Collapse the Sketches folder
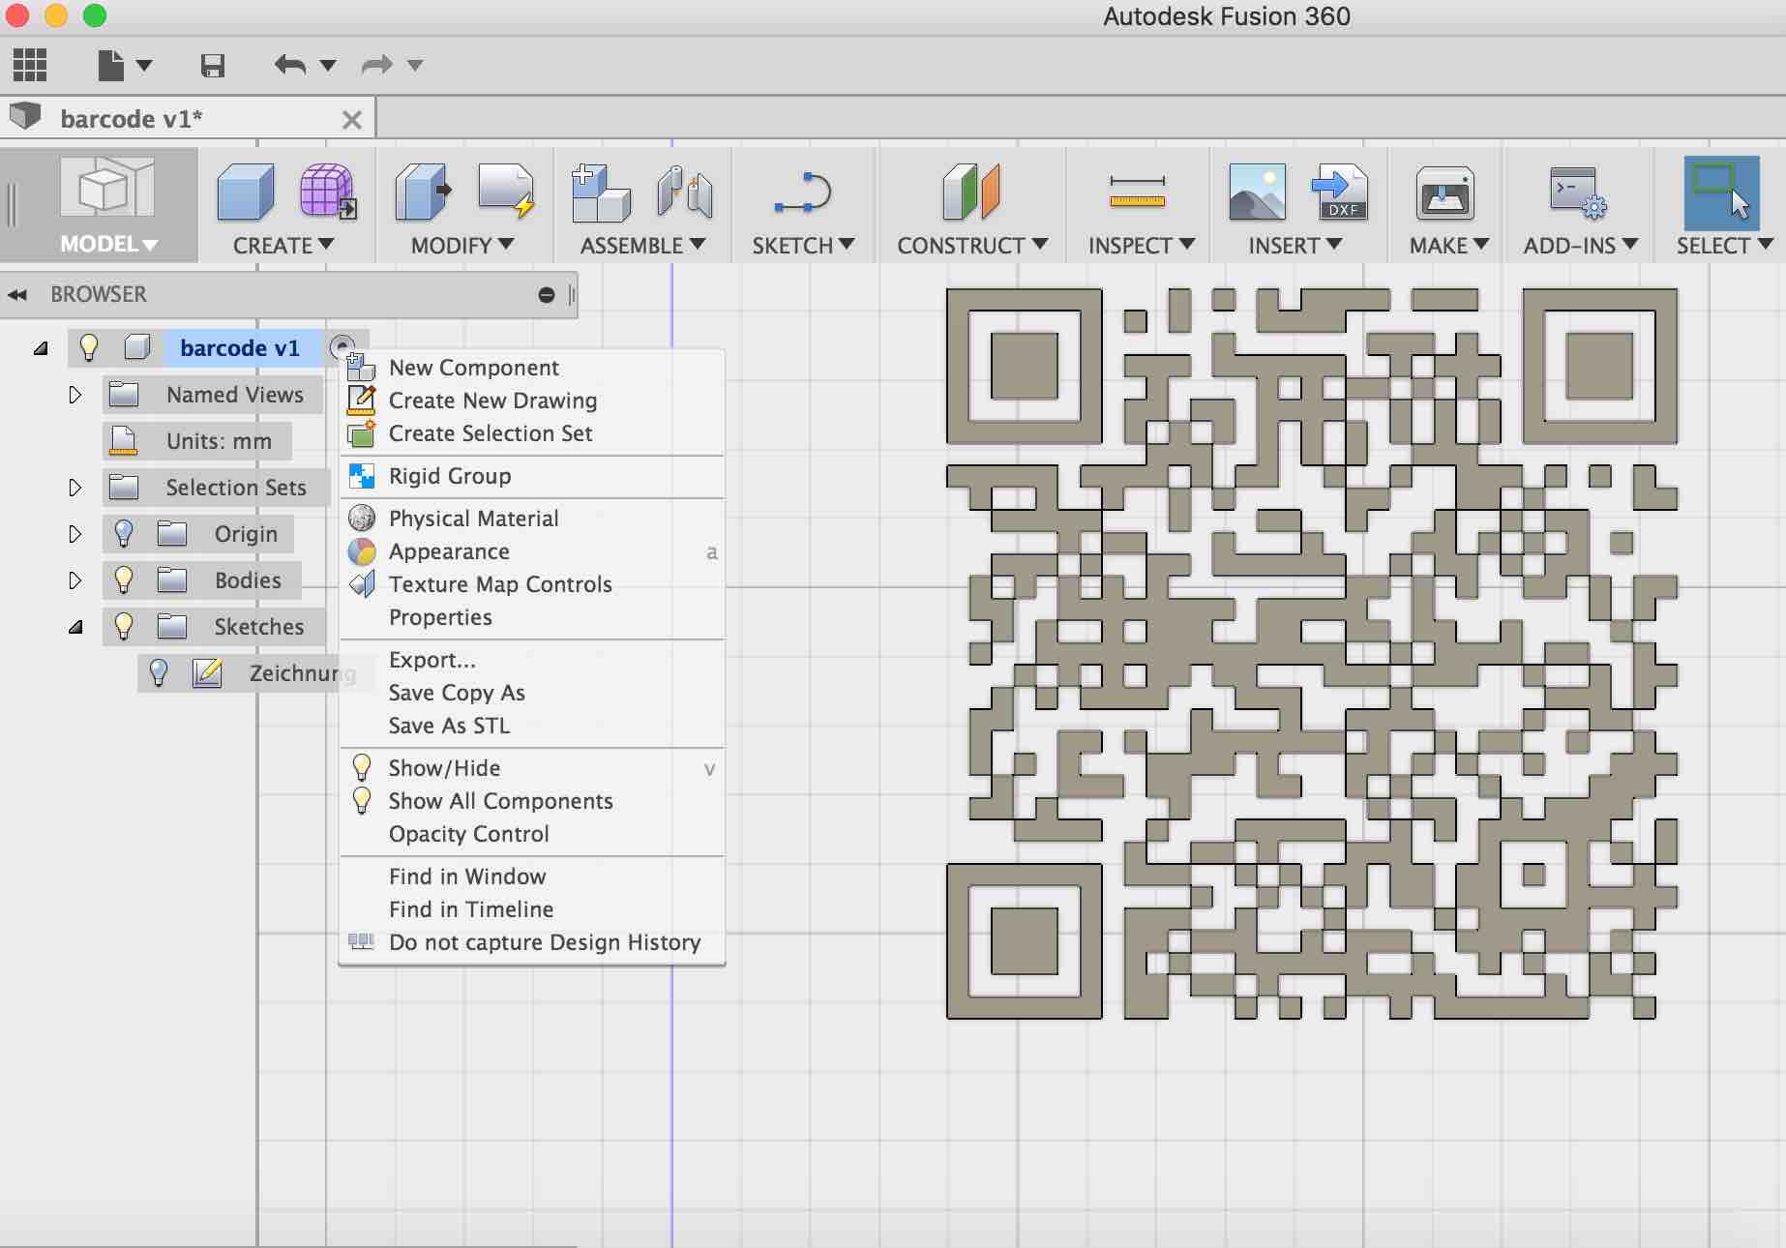The width and height of the screenshot is (1786, 1248). coord(75,627)
